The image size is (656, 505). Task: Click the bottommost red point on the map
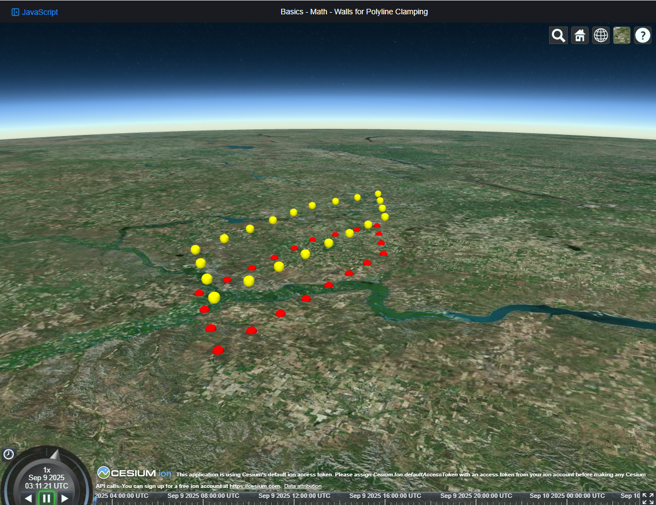pyautogui.click(x=218, y=350)
